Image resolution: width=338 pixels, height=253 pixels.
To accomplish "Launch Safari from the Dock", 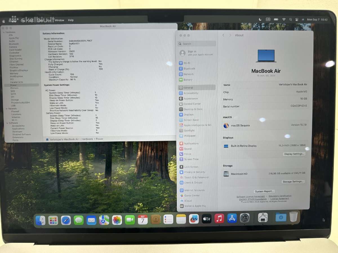I will tap(66, 220).
